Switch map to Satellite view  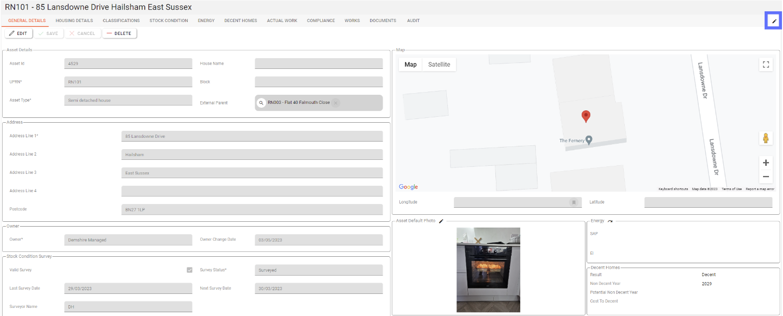[439, 65]
